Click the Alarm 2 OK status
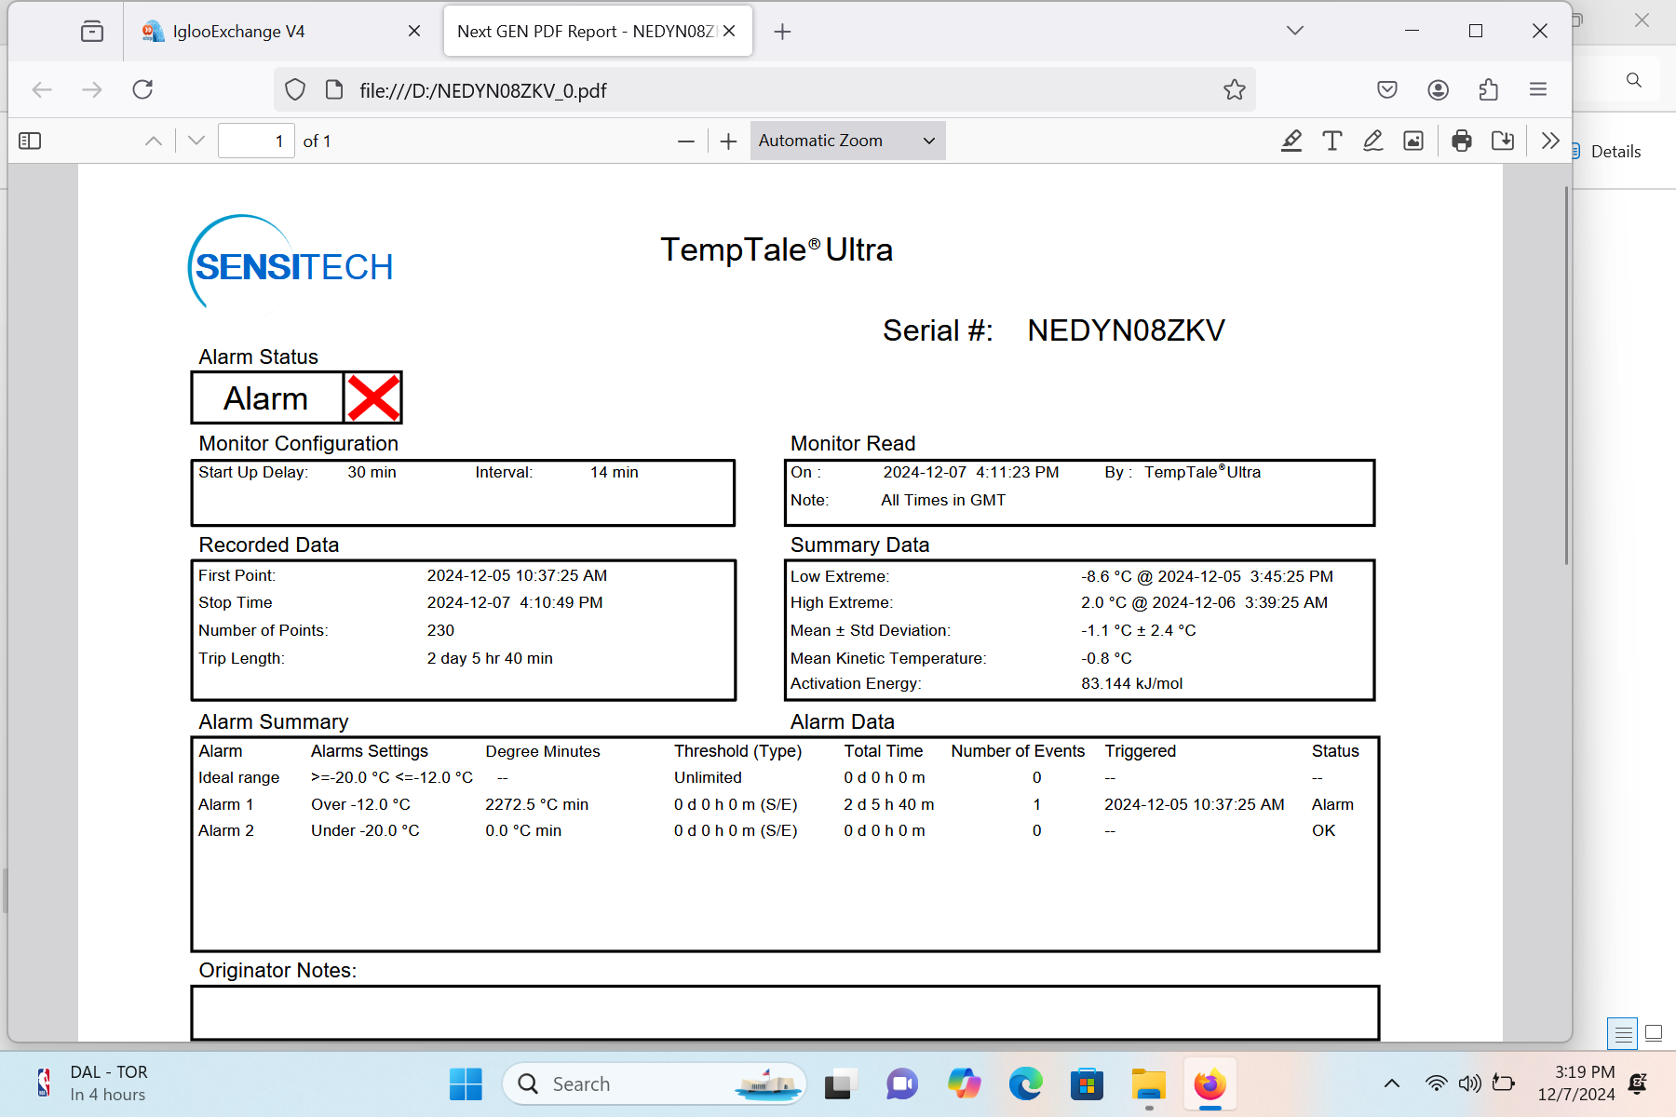The width and height of the screenshot is (1676, 1117). pyautogui.click(x=1323, y=830)
